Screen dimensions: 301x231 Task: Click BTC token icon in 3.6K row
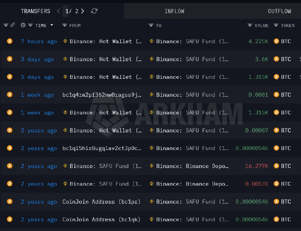[x=276, y=59]
